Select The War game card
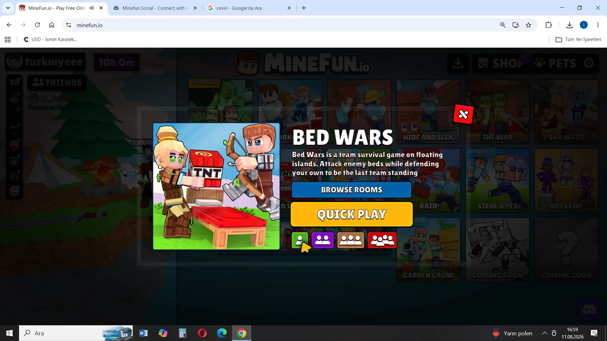 click(497, 111)
